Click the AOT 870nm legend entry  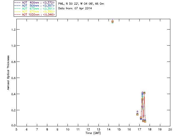coord(34,11)
